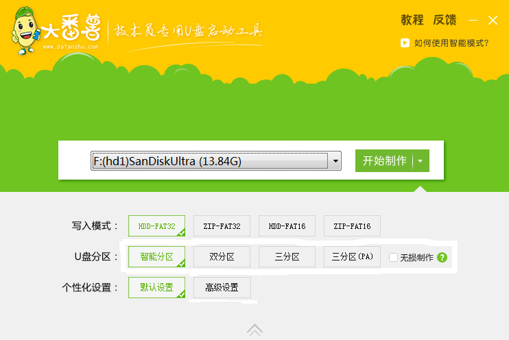This screenshot has height=340, width=509.
Task: Open 高级设置 advanced settings
Action: tap(222, 287)
